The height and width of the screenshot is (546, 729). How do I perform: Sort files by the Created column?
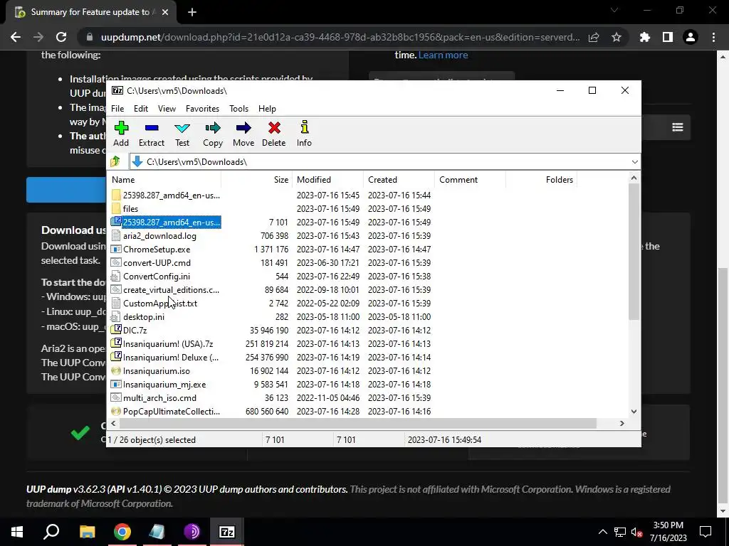399,180
